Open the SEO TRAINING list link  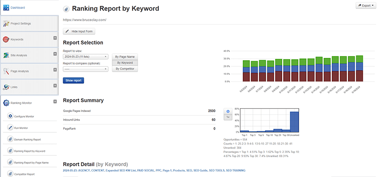(x=236, y=170)
